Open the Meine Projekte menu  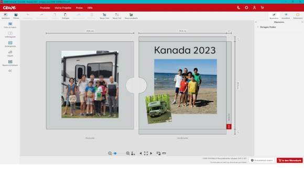tap(63, 8)
